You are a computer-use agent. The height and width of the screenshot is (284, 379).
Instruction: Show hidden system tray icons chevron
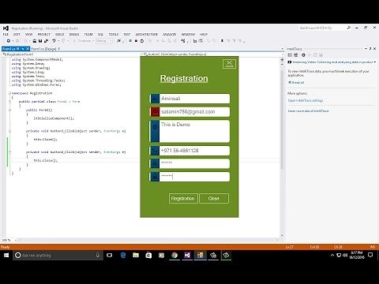332,255
